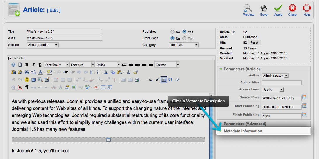Insert a numbered list

coord(93,72)
